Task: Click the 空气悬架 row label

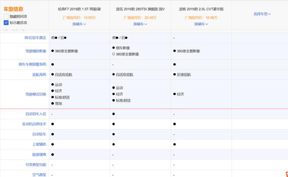Action: point(39,175)
